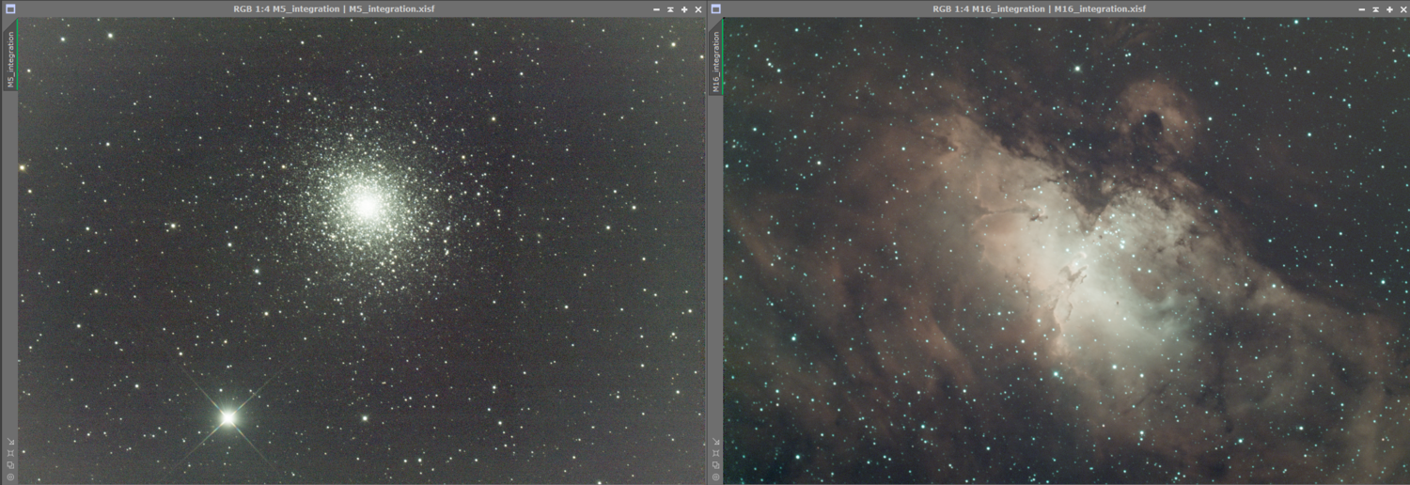
Task: Click the diagonal arrow icon in M16 window
Action: 715,442
